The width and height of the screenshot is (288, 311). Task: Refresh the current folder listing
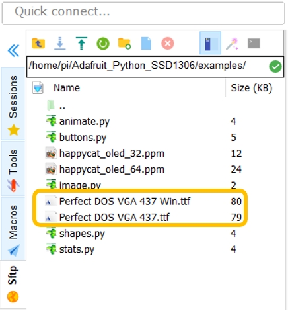103,44
